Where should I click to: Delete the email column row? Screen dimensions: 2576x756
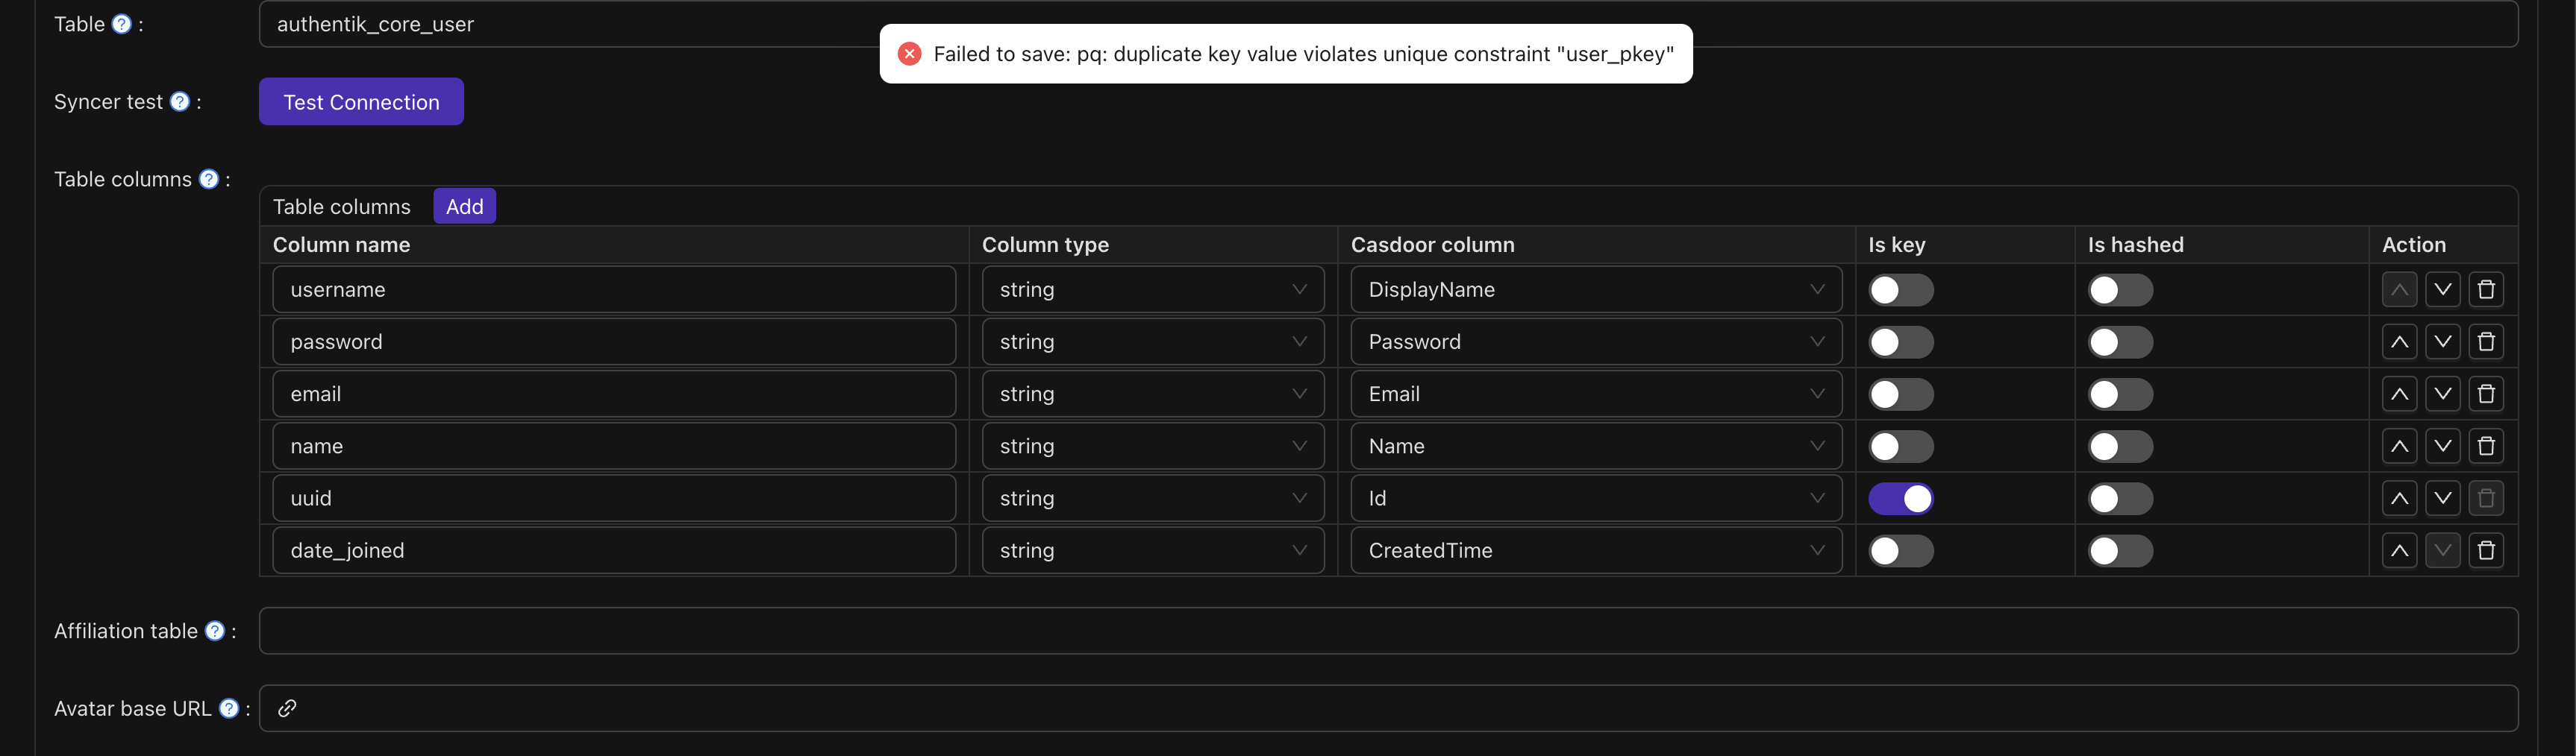click(x=2486, y=394)
